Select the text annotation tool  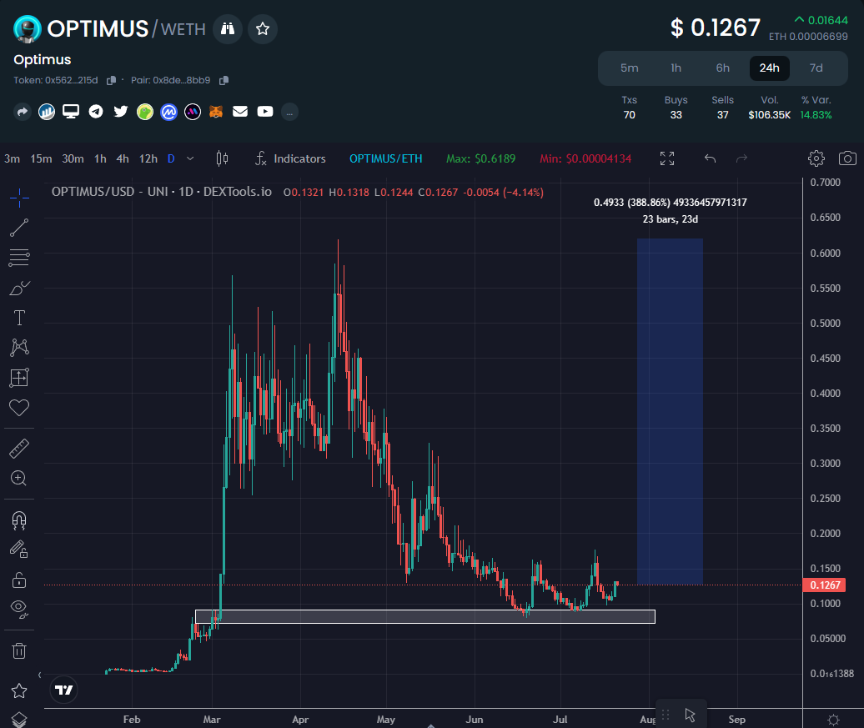(x=19, y=318)
